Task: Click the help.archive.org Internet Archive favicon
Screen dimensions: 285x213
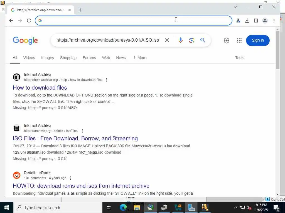Action: pyautogui.click(x=16, y=77)
